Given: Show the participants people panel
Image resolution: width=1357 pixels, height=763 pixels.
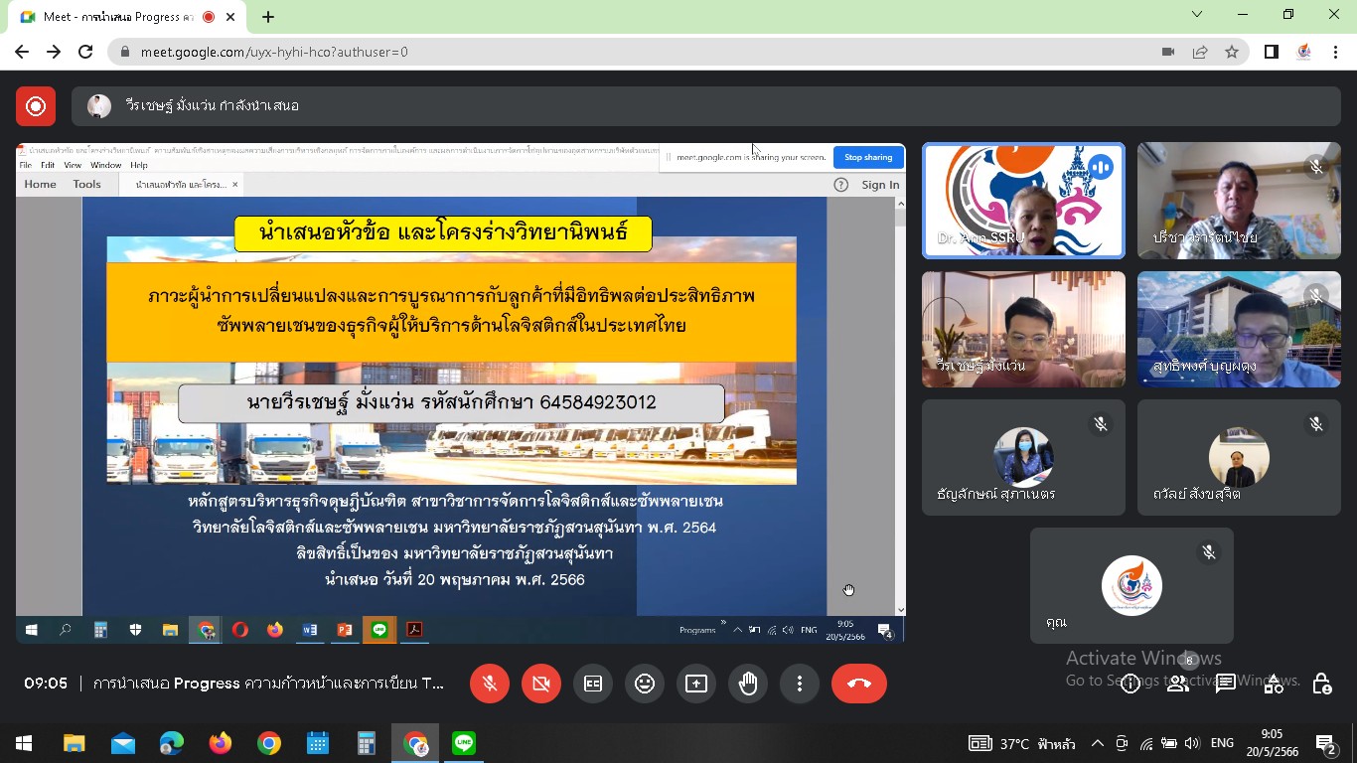Looking at the screenshot, I should point(1178,684).
